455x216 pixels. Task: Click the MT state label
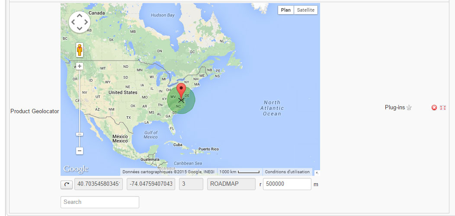click(x=103, y=68)
